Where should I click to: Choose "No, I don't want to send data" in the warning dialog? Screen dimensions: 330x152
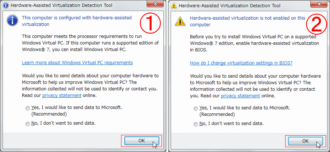pyautogui.click(x=196, y=124)
